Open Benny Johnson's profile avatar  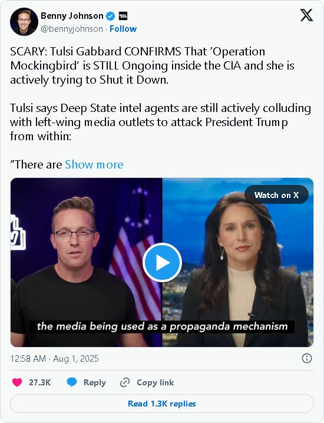(24, 22)
